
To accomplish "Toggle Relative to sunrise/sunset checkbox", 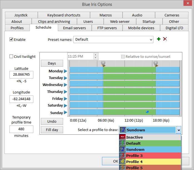I will [123, 56].
